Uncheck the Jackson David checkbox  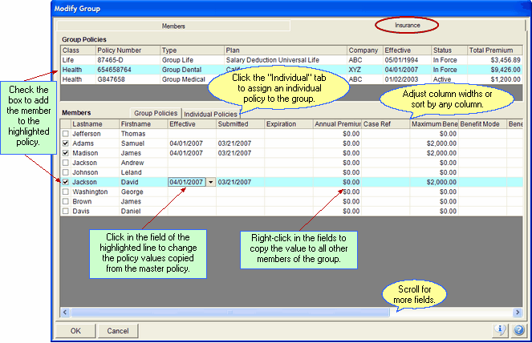[x=66, y=182]
